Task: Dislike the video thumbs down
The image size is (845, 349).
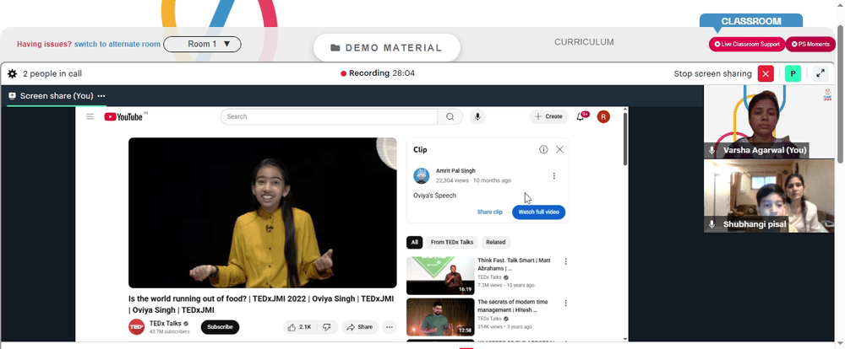Action: (326, 327)
